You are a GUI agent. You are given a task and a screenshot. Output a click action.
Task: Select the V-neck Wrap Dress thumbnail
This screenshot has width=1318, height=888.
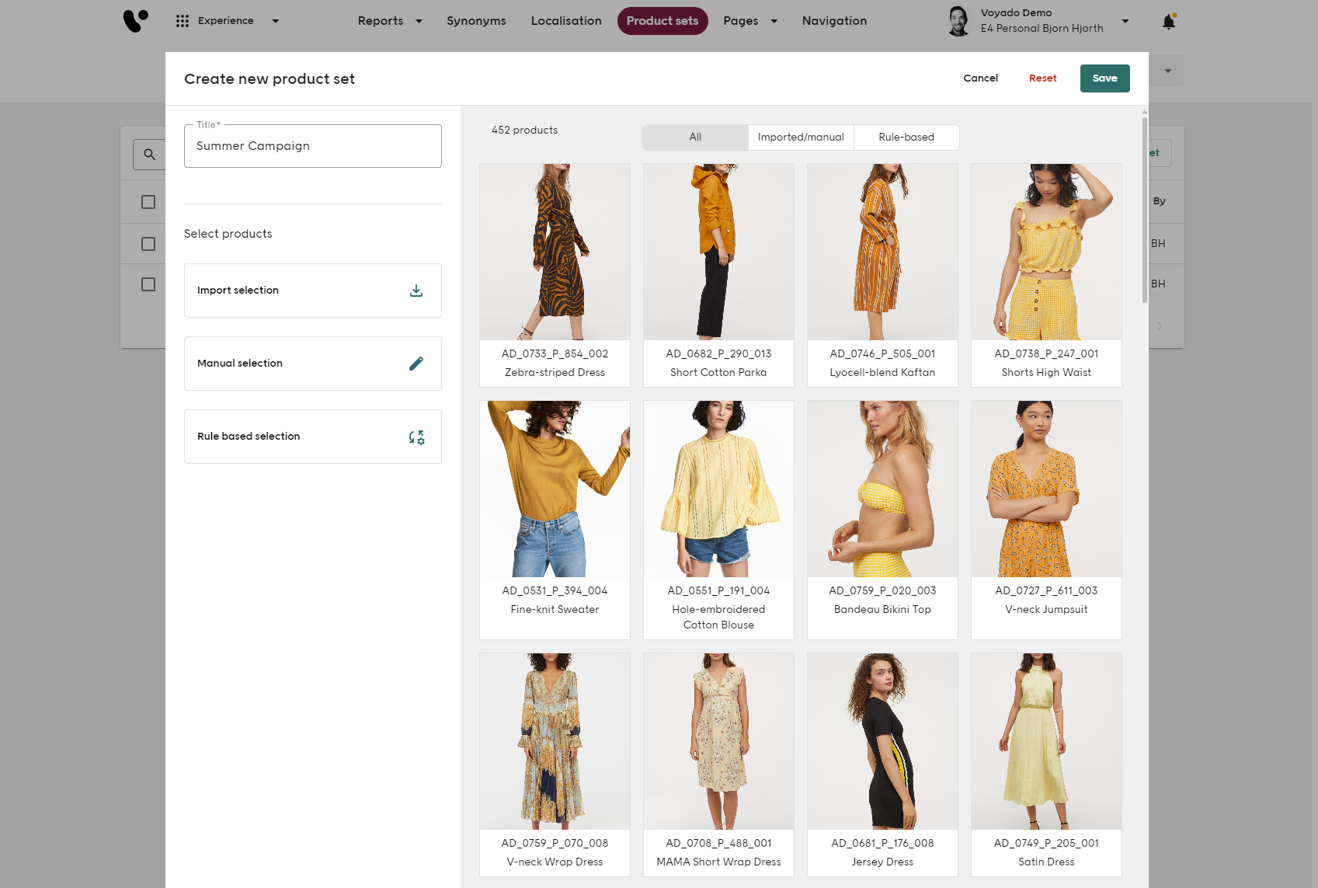tap(555, 741)
